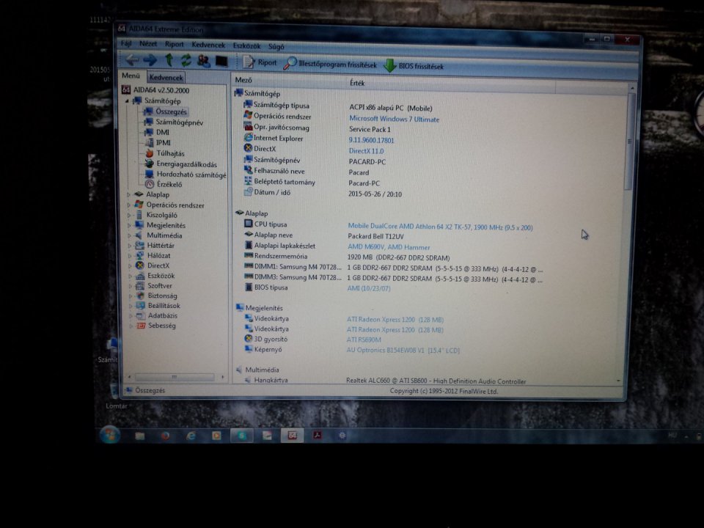The image size is (704, 528).
Task: Expand the Hálózat tree node
Action: pos(131,256)
